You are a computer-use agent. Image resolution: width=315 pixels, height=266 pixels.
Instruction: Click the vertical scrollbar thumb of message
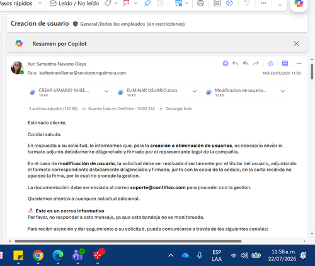312,71
